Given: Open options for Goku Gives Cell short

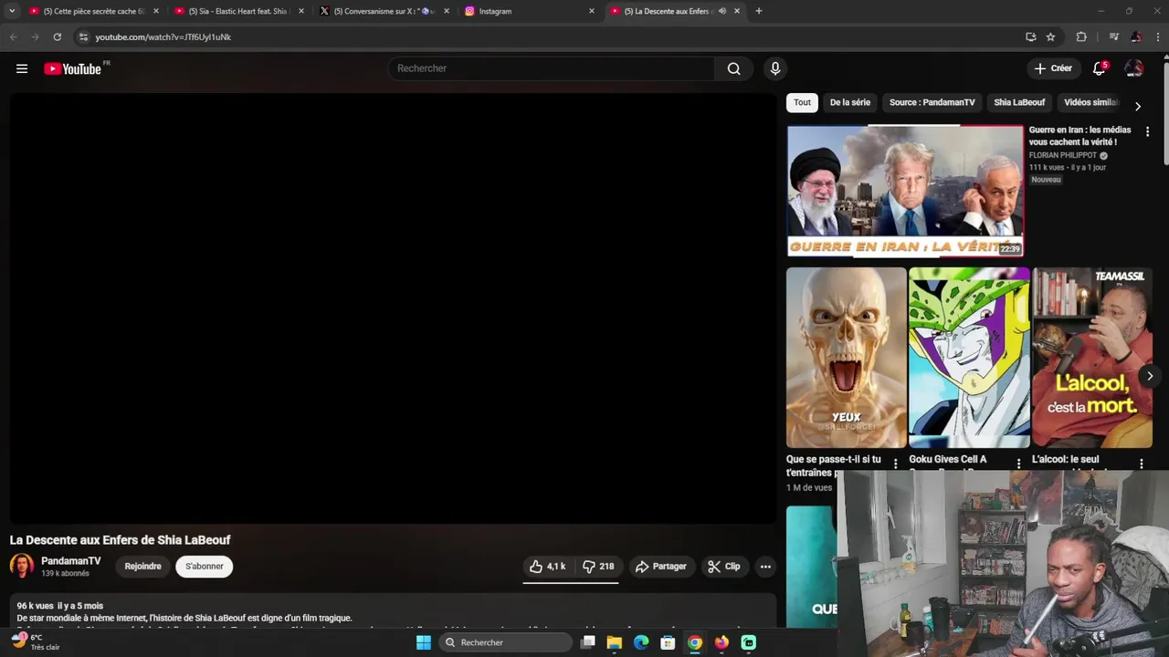Looking at the screenshot, I should [1018, 464].
